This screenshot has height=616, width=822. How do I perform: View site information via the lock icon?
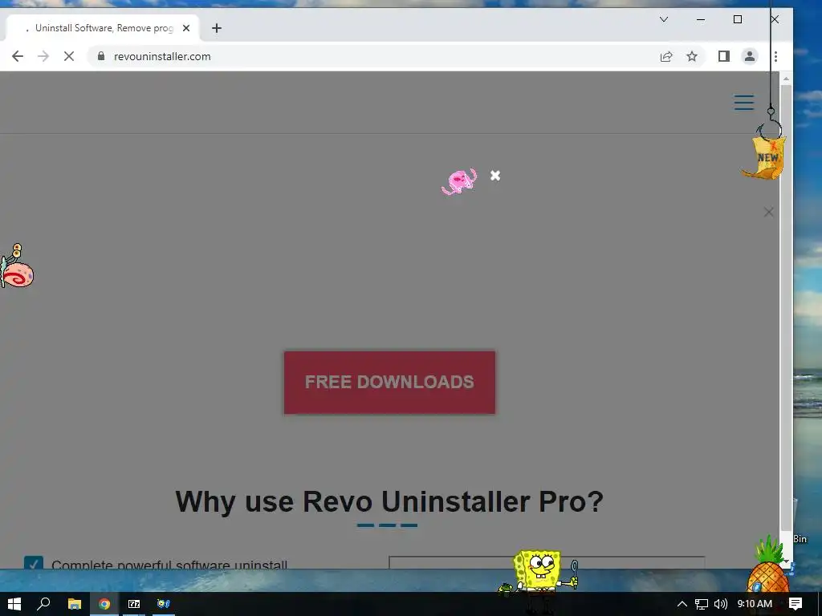click(x=101, y=56)
